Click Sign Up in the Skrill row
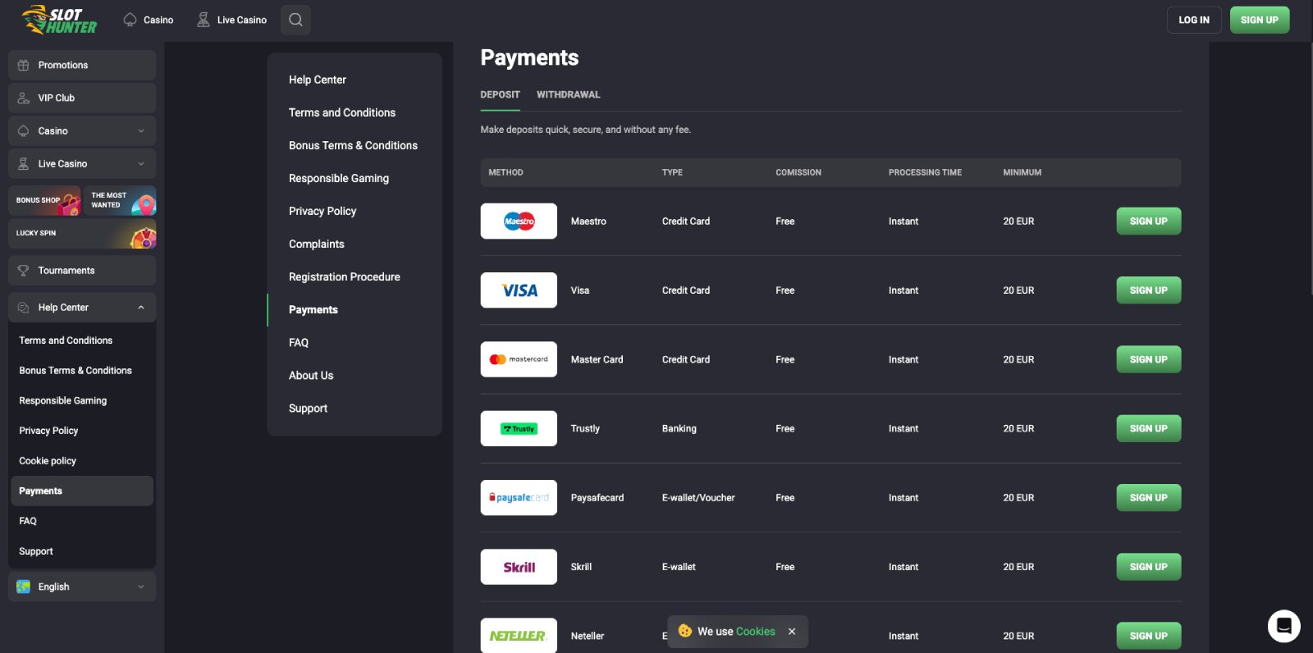Image resolution: width=1313 pixels, height=653 pixels. pyautogui.click(x=1149, y=567)
